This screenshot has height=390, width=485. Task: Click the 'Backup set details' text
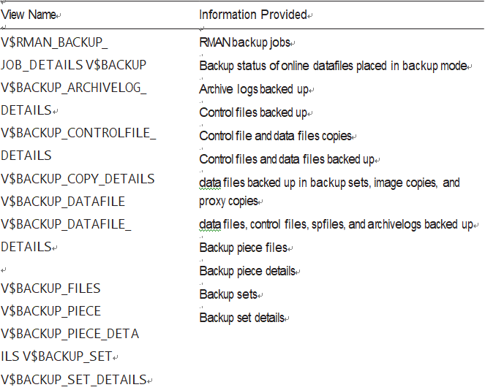pos(242,318)
